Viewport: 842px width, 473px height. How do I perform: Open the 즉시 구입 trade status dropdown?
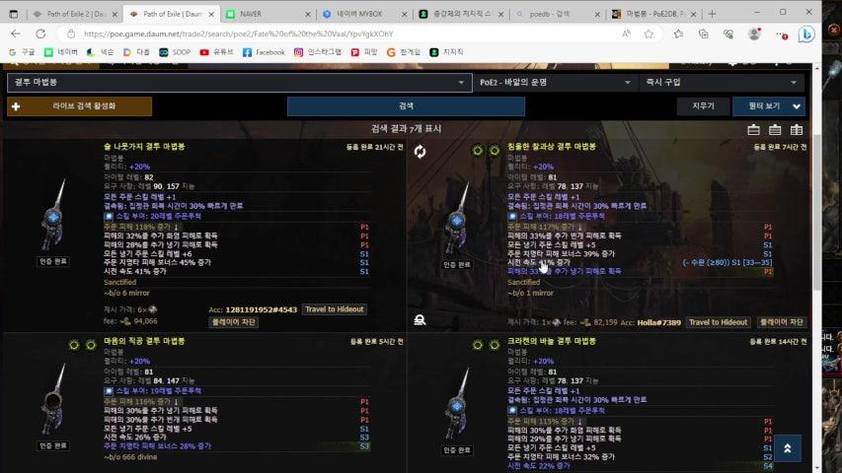pos(722,83)
